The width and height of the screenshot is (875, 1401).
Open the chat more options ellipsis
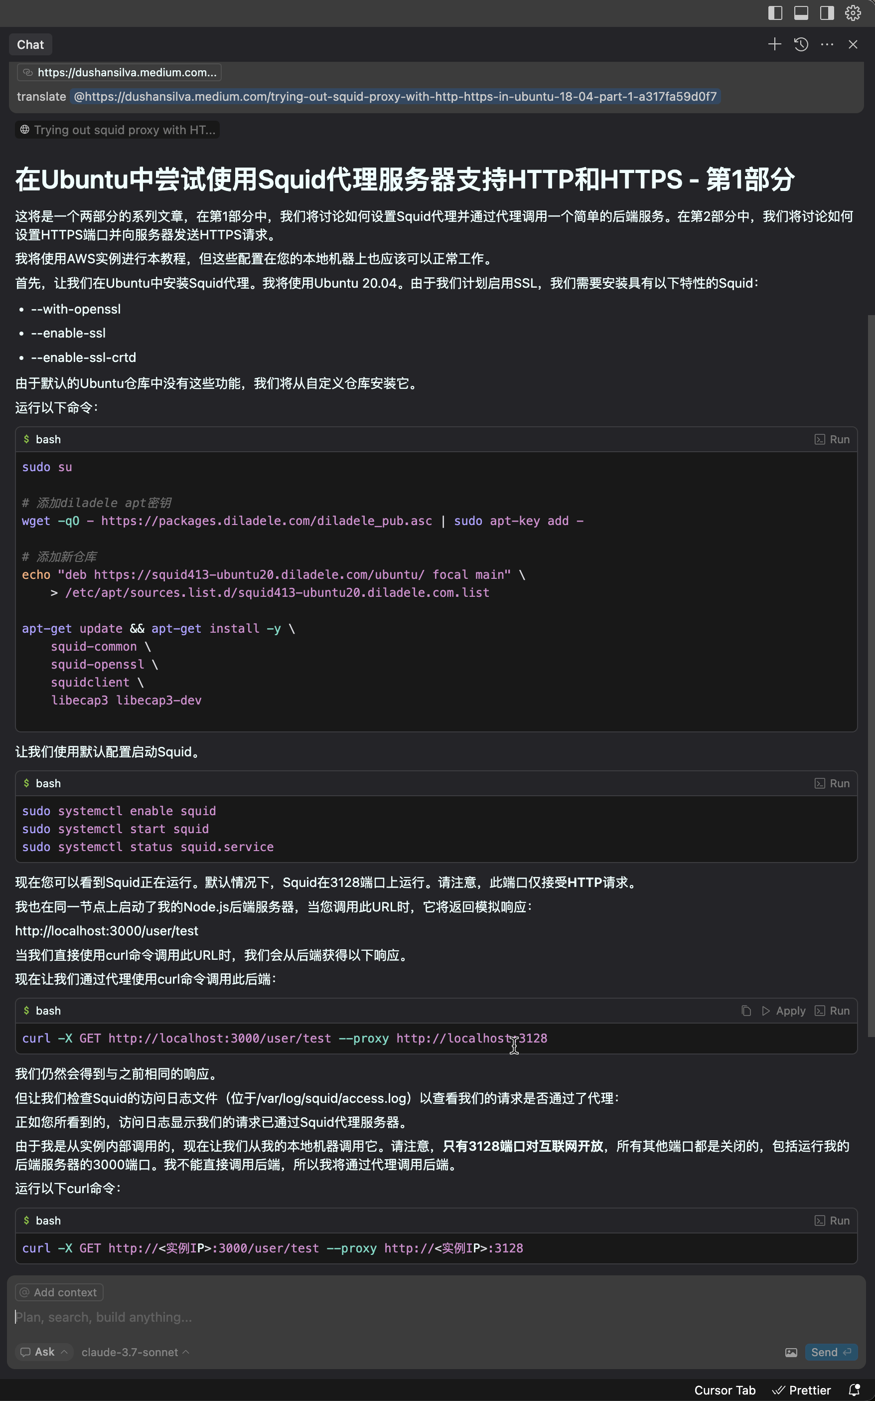click(x=827, y=44)
